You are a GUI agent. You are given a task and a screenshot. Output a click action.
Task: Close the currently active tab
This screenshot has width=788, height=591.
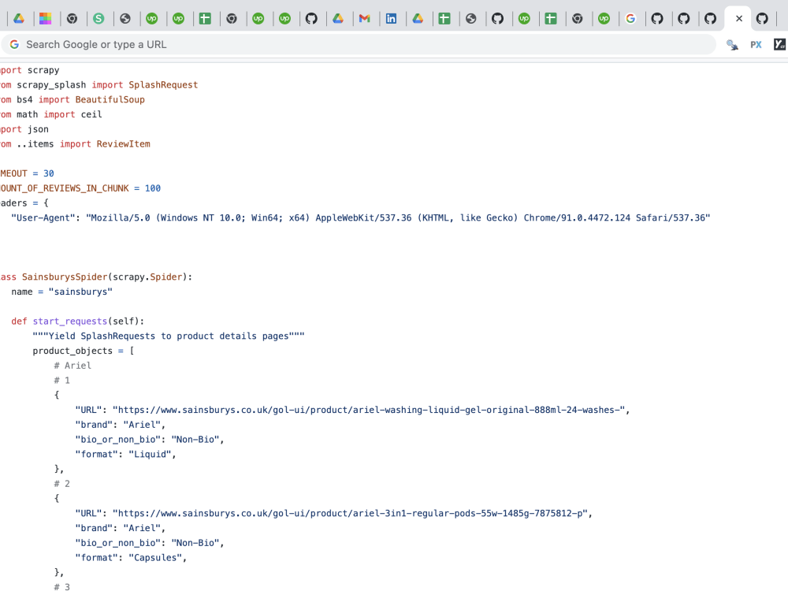(739, 19)
